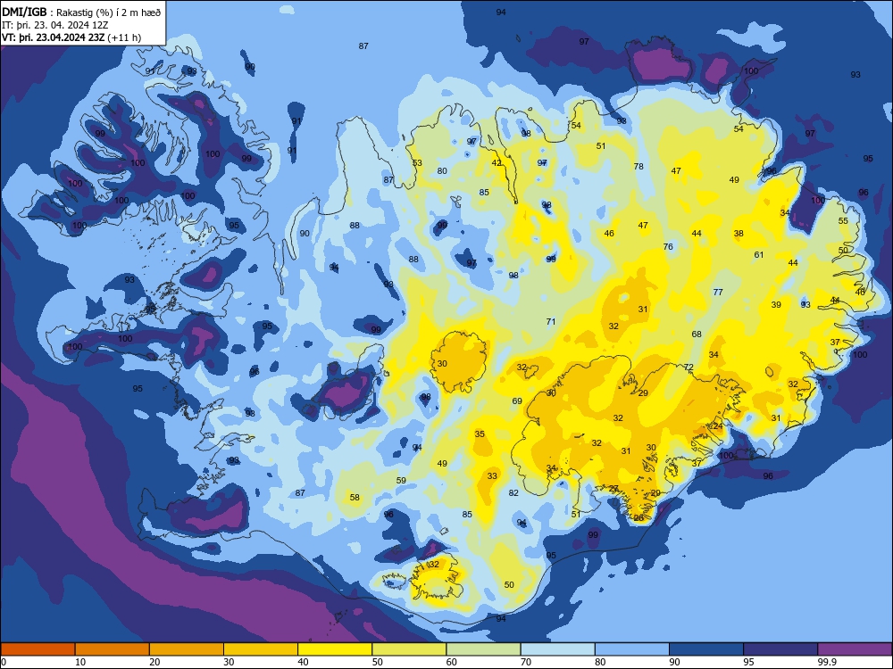Pick the 50–60 pale yellow legend swatch
The height and width of the screenshot is (669, 893).
coord(409,649)
